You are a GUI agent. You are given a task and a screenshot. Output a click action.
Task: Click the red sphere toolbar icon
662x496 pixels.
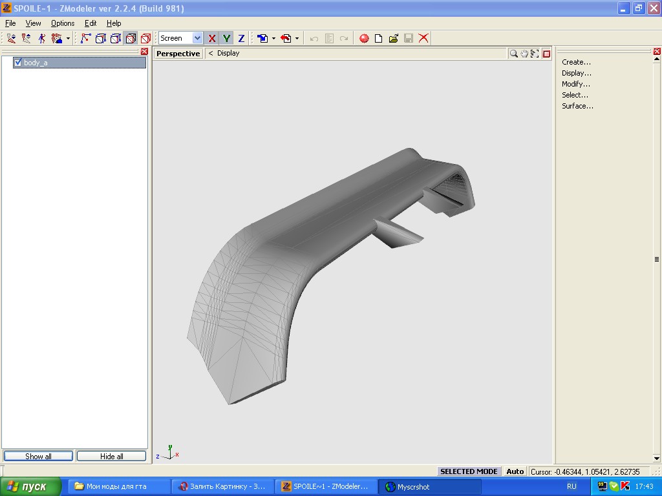pyautogui.click(x=364, y=39)
